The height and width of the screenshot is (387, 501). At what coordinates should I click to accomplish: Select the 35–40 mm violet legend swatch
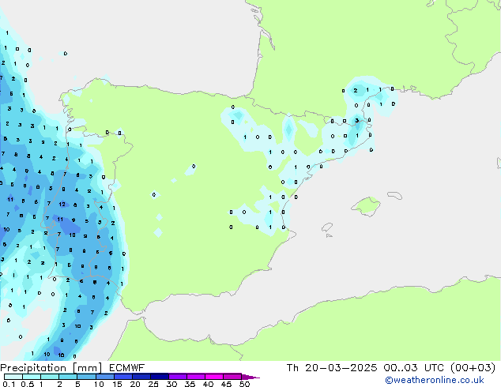coord(195,377)
